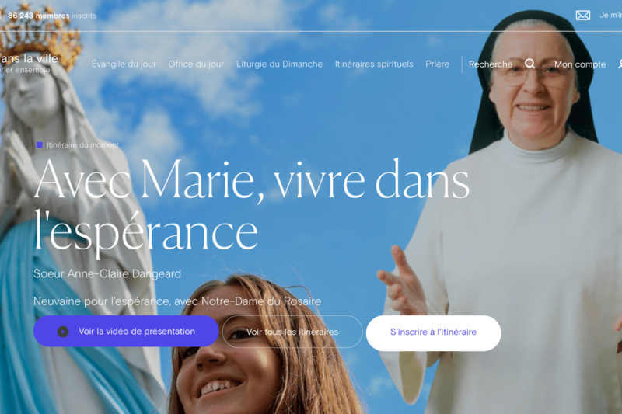The height and width of the screenshot is (414, 622).
Task: Click Voir tous les itinéraires button
Action: click(292, 332)
